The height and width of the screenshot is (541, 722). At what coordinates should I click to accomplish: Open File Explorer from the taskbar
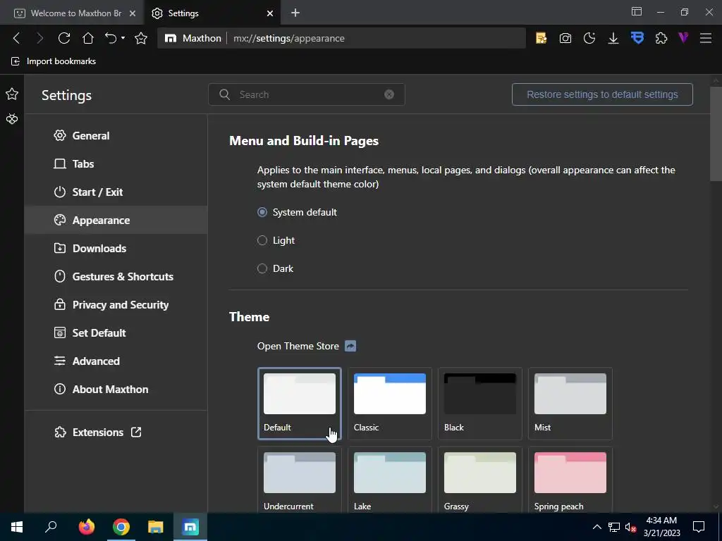156,527
